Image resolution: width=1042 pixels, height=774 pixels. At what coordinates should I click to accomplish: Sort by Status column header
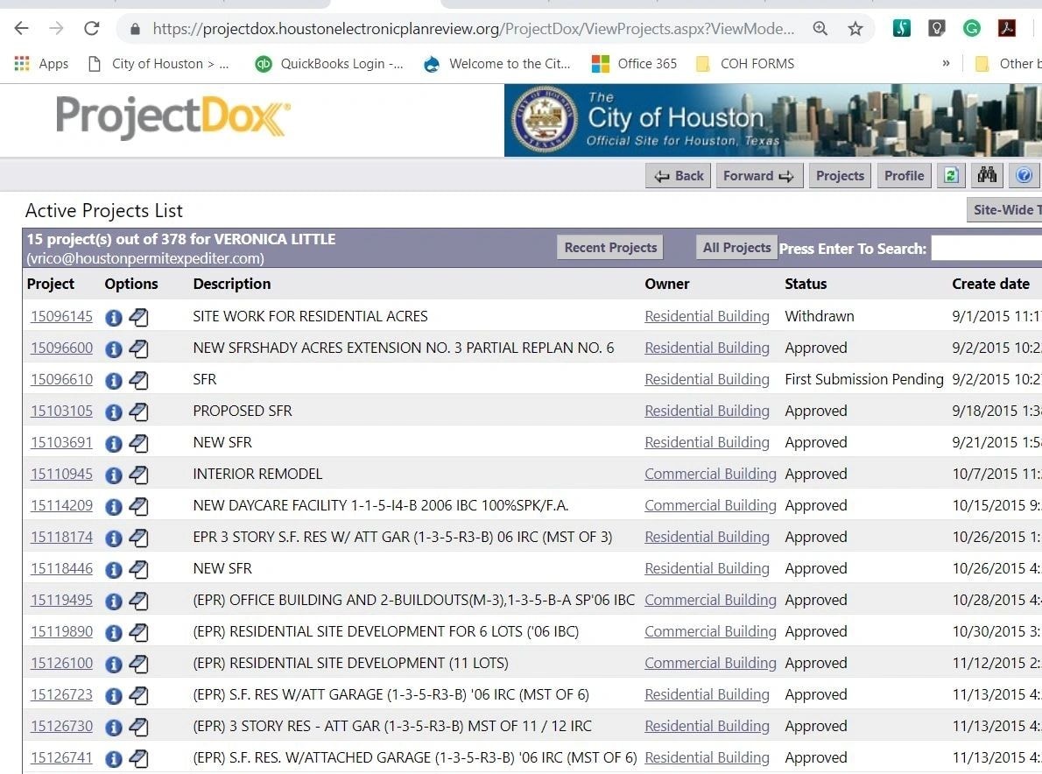point(806,285)
